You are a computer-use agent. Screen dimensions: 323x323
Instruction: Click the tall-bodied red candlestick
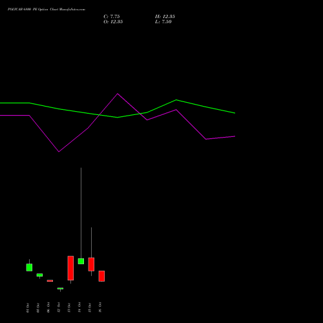(70, 268)
